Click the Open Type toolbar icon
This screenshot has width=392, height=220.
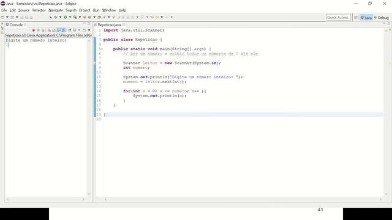[x=99, y=17]
